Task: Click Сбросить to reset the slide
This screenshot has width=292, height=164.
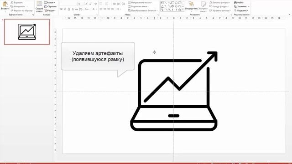Action: pyautogui.click(x=50, y=6)
